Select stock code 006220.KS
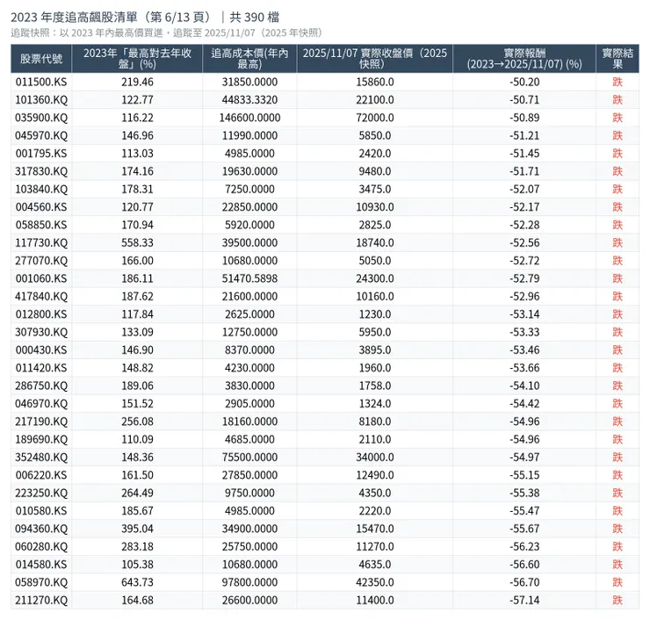Viewport: 650px width, 620px height. (41, 475)
